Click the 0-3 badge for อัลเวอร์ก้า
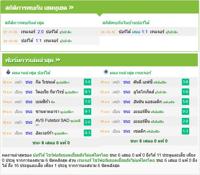The width and height of the screenshot is (200, 175). 88,133
